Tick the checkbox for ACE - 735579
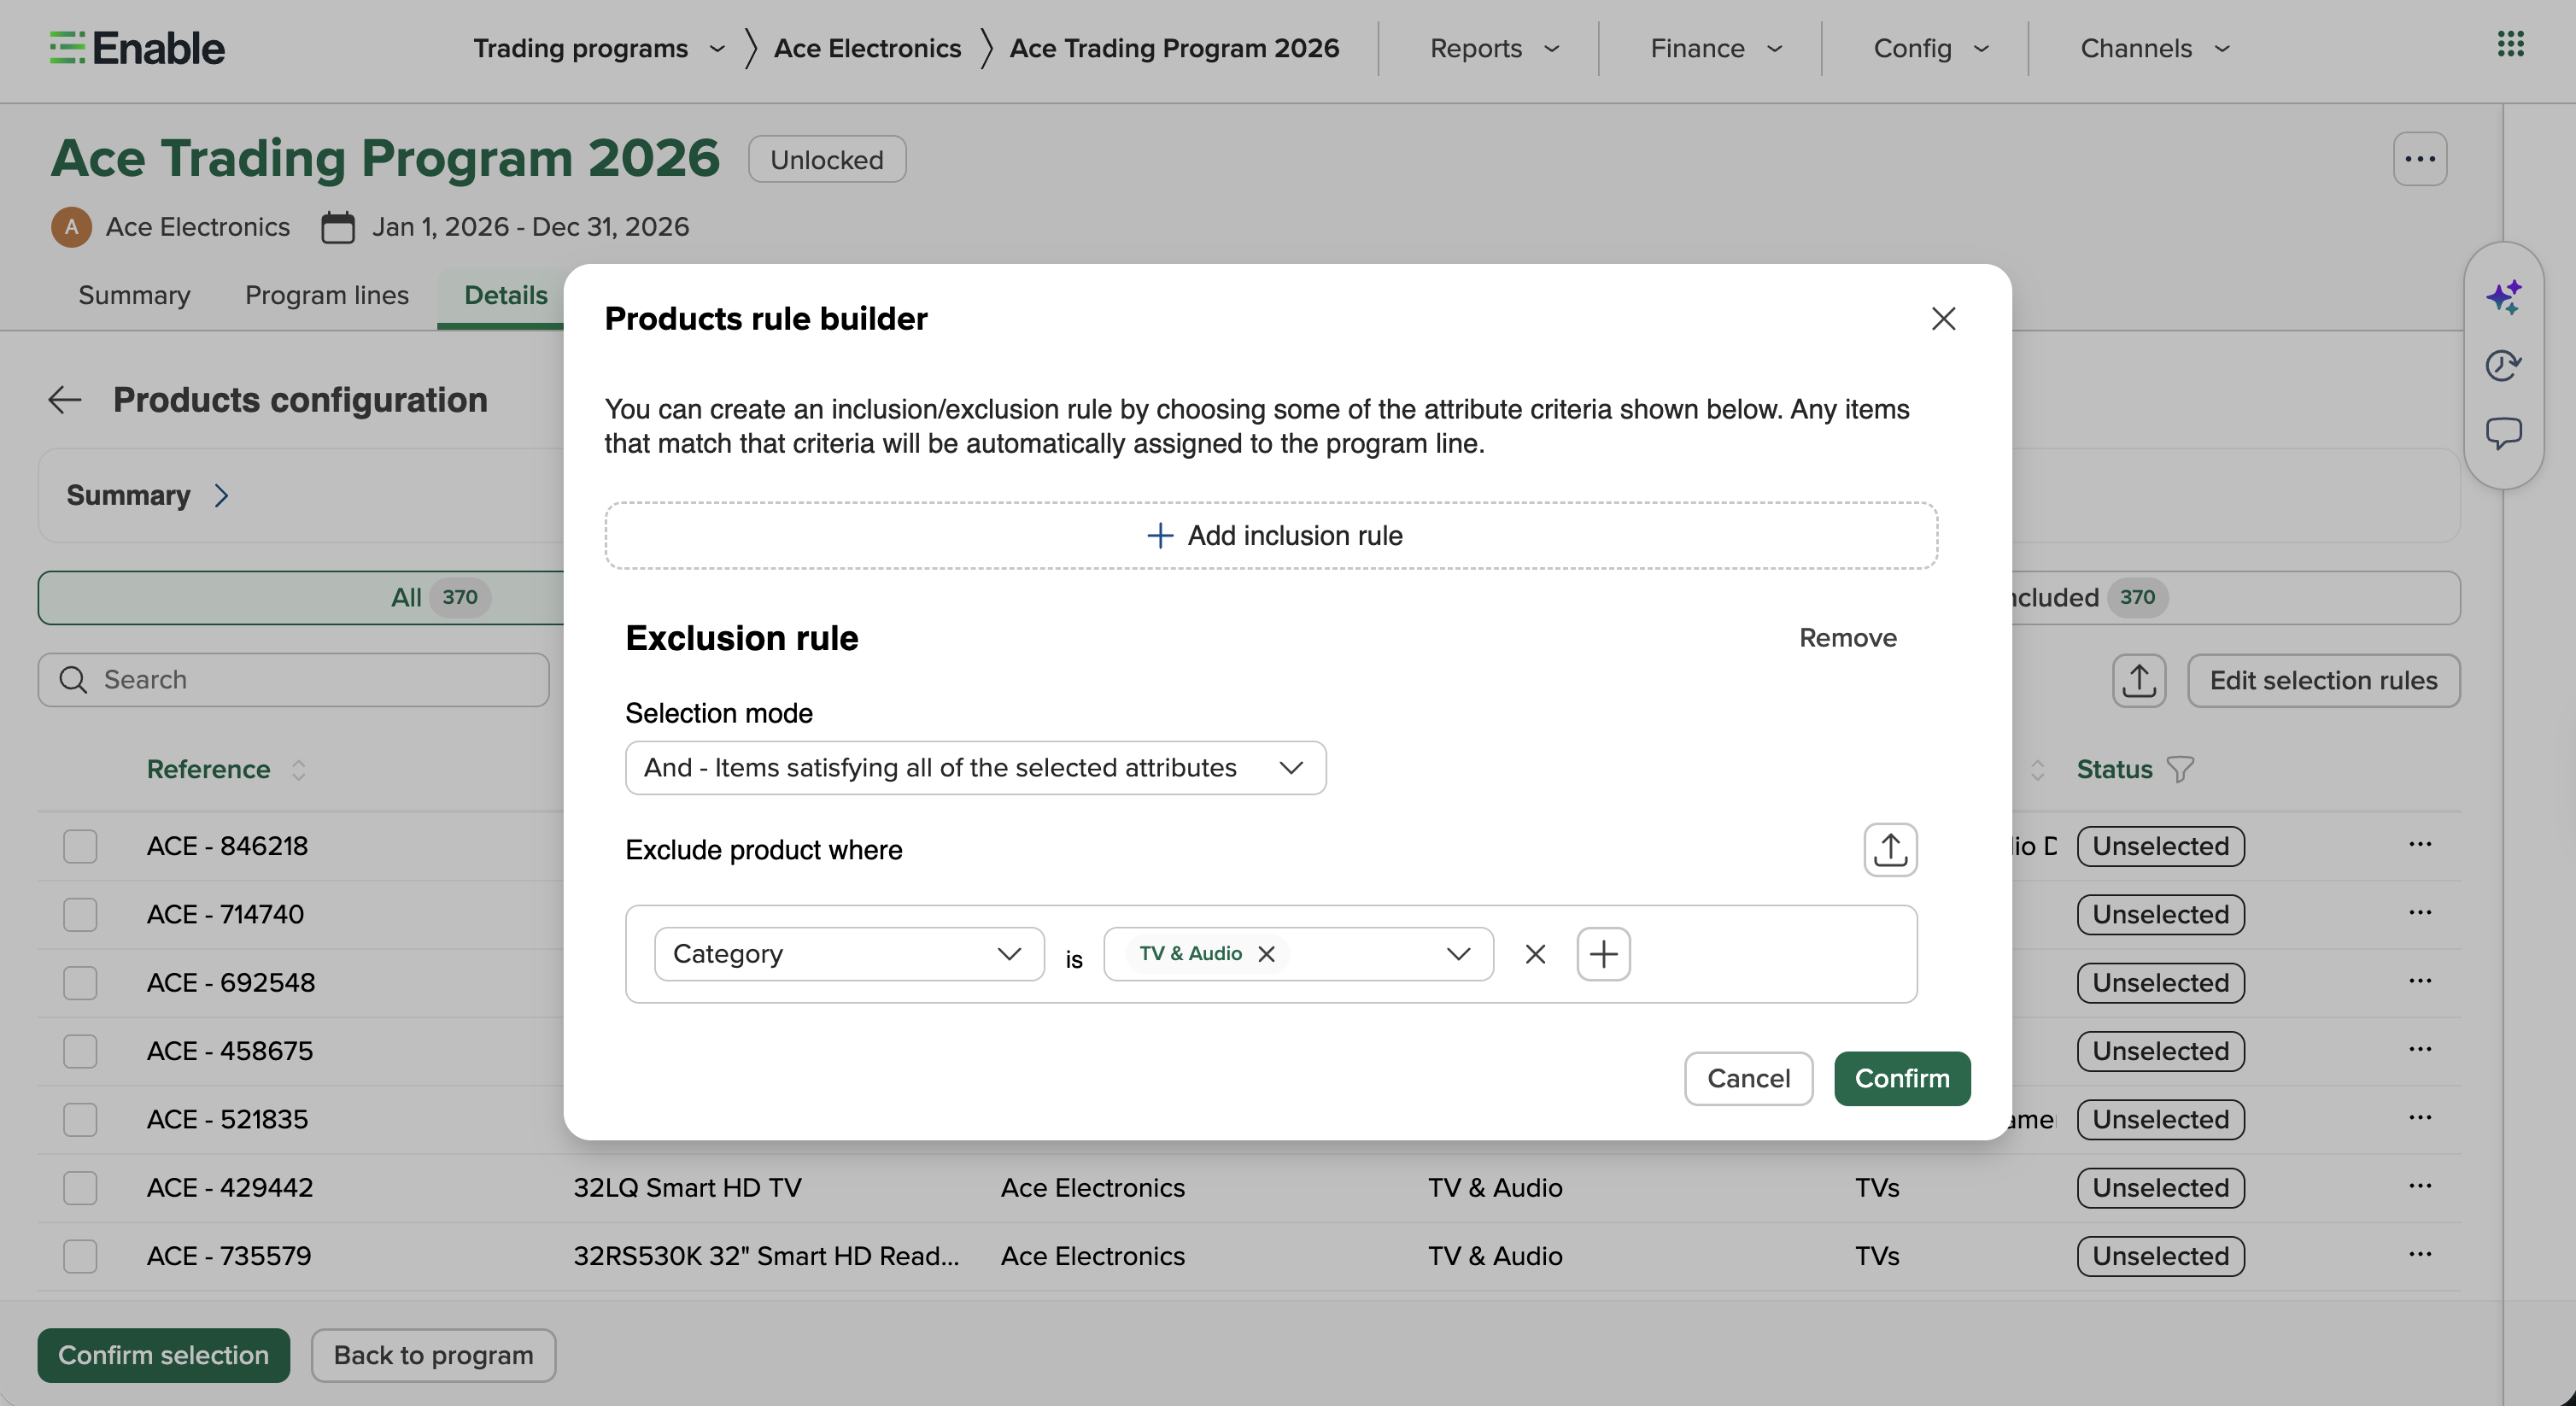Screen dimensions: 2576x1406 point(80,1256)
